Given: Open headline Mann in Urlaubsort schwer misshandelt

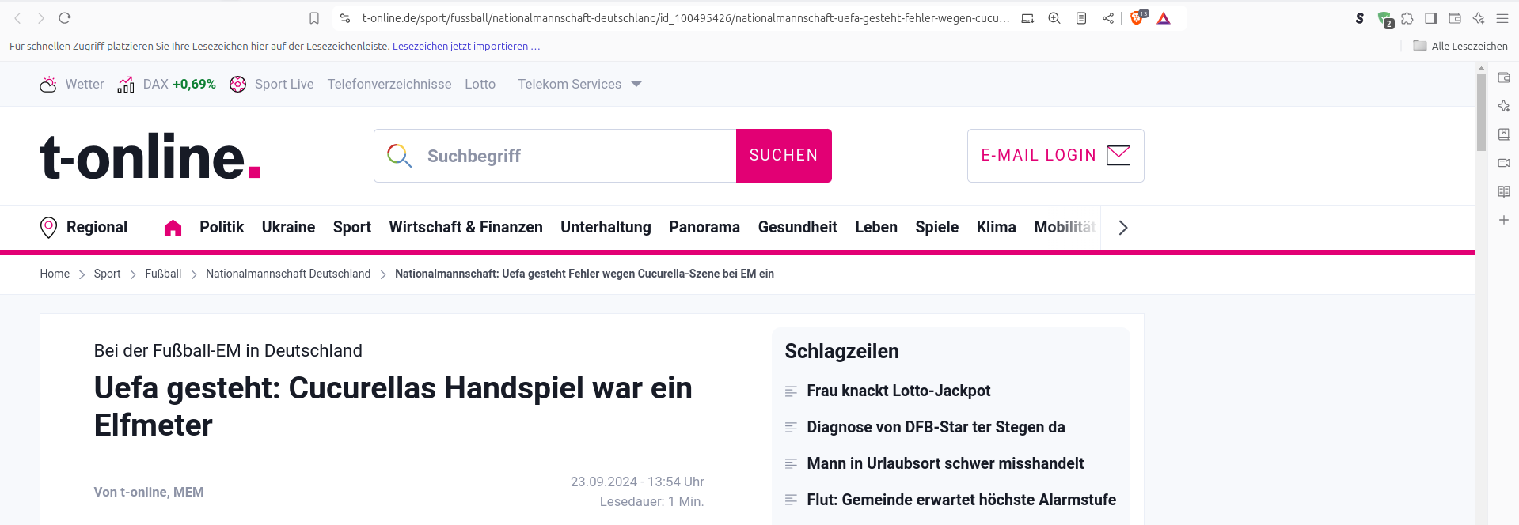Looking at the screenshot, I should 945,463.
